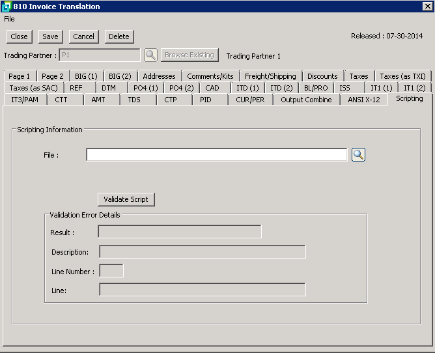Open the CUR/PER tab
435x353 pixels.
pos(250,100)
